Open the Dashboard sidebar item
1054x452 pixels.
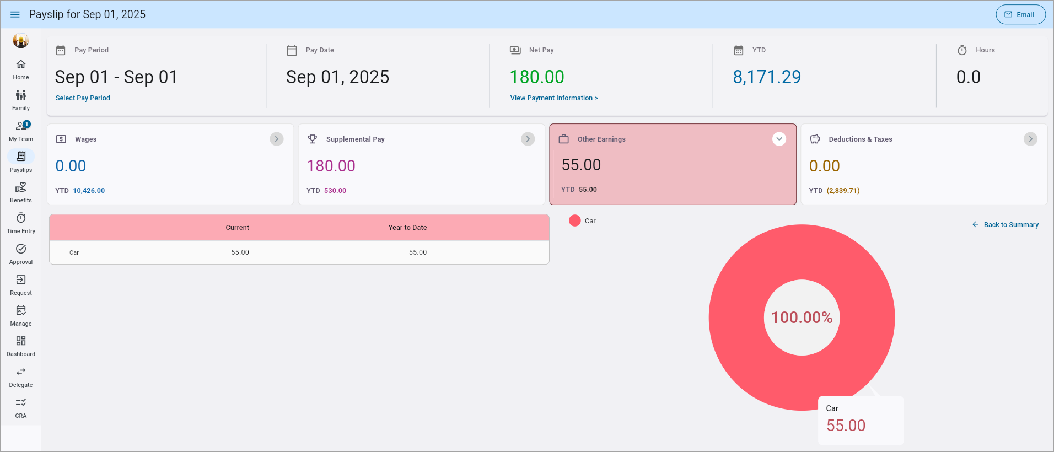[21, 341]
